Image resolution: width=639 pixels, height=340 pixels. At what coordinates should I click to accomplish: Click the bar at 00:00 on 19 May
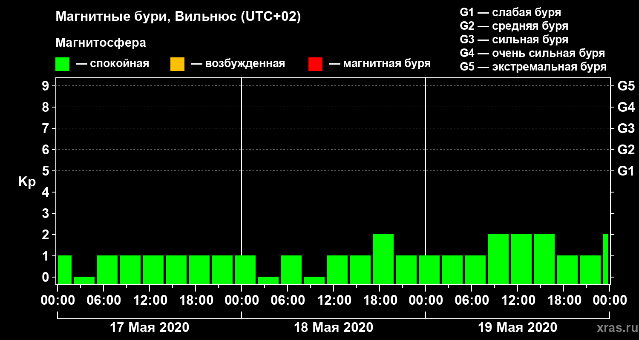429,269
